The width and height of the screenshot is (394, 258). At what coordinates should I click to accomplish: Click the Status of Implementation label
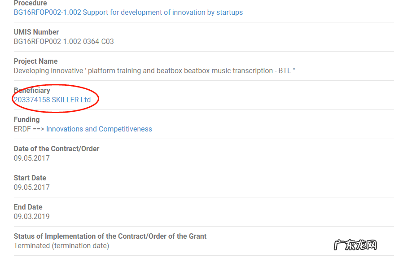110,236
